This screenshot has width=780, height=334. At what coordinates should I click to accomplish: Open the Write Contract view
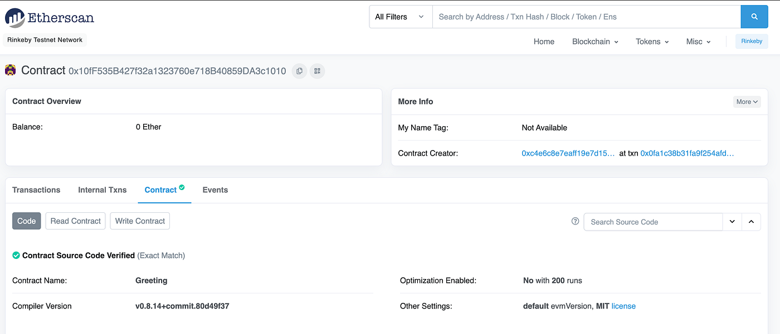point(140,221)
